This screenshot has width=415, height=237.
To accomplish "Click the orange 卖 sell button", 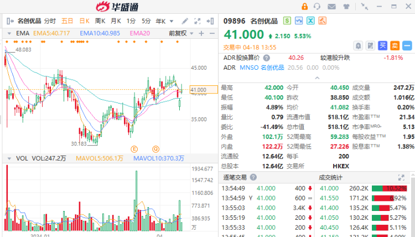I will [x=395, y=46].
